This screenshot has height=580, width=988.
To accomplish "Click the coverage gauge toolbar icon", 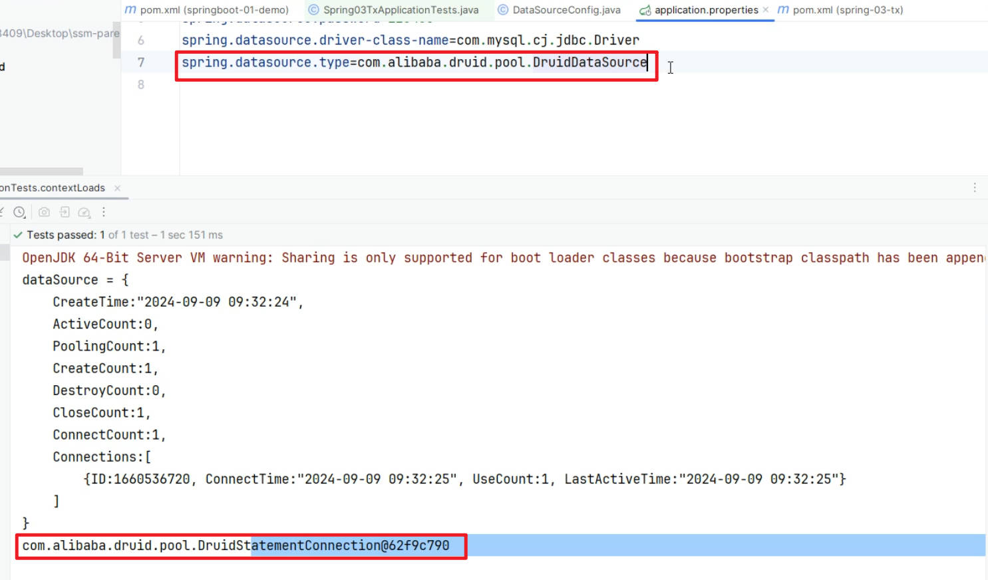I will [84, 212].
